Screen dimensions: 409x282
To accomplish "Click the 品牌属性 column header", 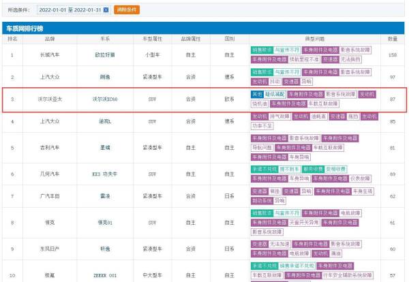I will (191, 39).
